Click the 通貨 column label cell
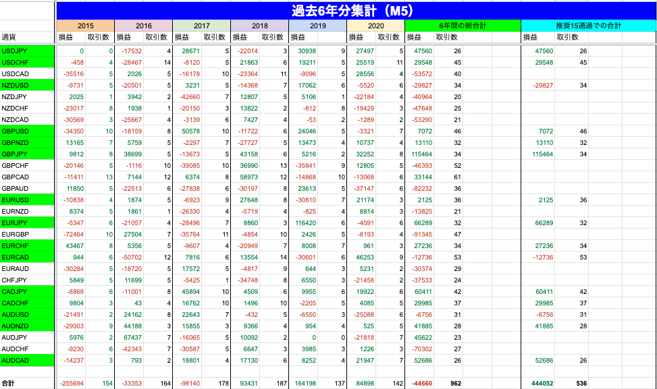 click(x=28, y=37)
